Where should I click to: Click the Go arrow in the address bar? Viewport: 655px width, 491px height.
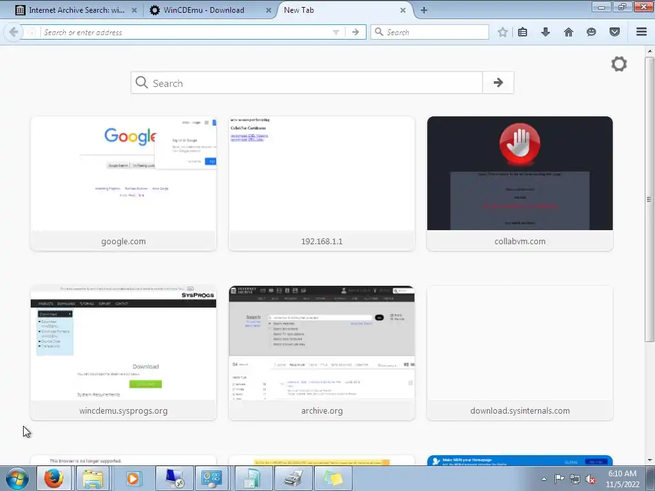pos(356,32)
